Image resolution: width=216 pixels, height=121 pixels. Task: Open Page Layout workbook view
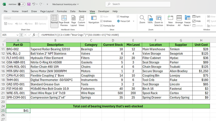[74, 21]
